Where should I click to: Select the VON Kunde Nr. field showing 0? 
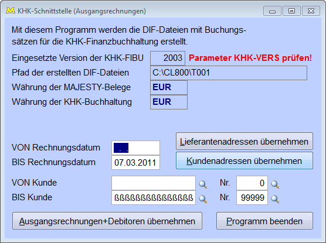coord(252,183)
